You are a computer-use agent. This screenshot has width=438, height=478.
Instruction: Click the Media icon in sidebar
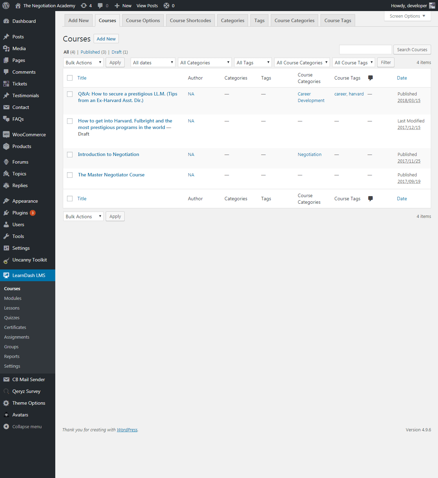click(x=6, y=48)
